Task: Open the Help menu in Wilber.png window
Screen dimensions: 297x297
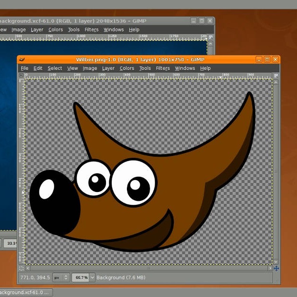Action: click(205, 68)
